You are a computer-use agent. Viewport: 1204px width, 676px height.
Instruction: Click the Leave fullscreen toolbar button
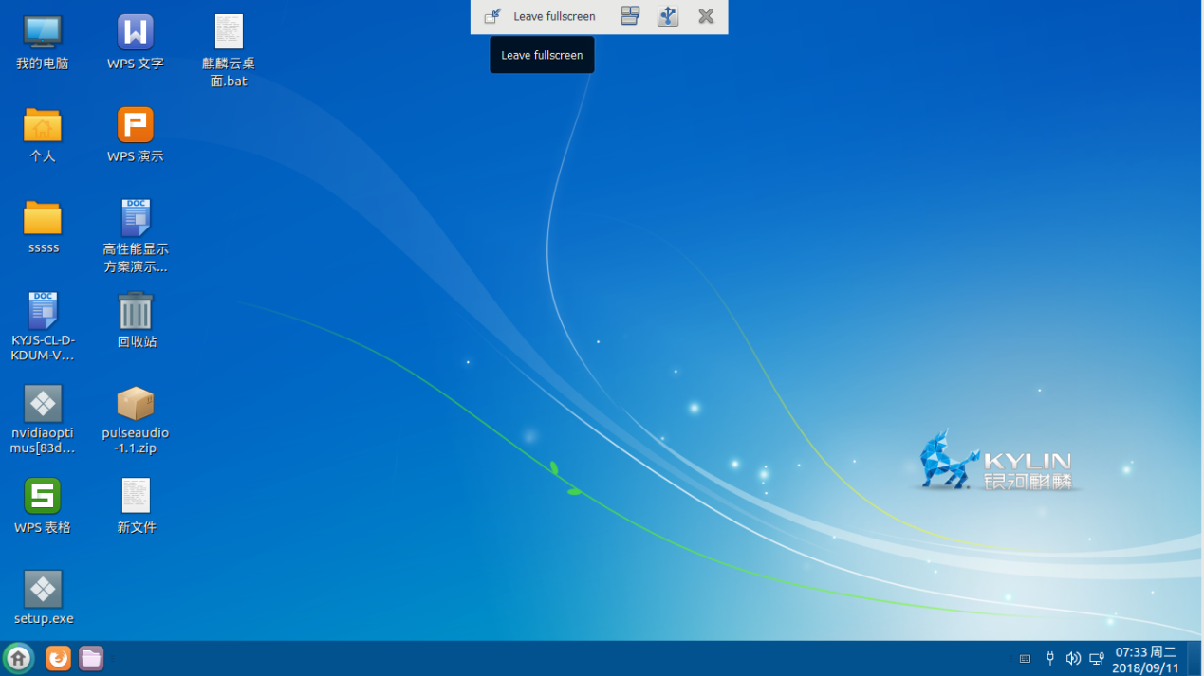click(541, 16)
